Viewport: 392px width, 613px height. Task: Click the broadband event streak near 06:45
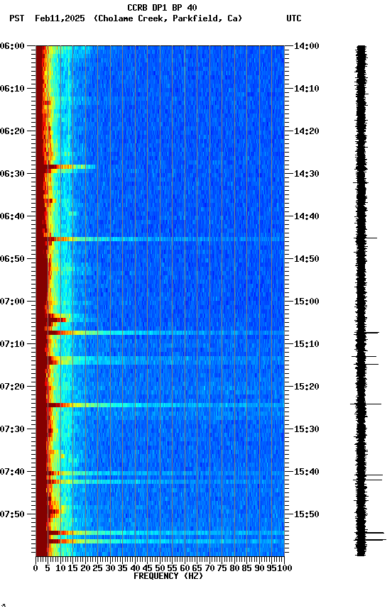[166, 239]
